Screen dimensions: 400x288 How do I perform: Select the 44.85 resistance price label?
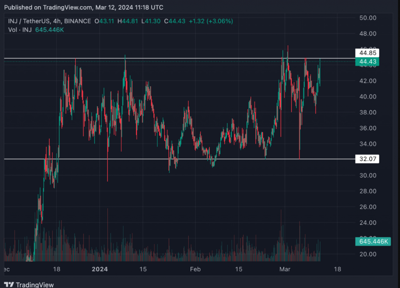coord(367,53)
